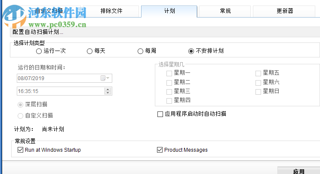Check the 星期二 checkbox
The image size is (320, 174).
pos(169,83)
